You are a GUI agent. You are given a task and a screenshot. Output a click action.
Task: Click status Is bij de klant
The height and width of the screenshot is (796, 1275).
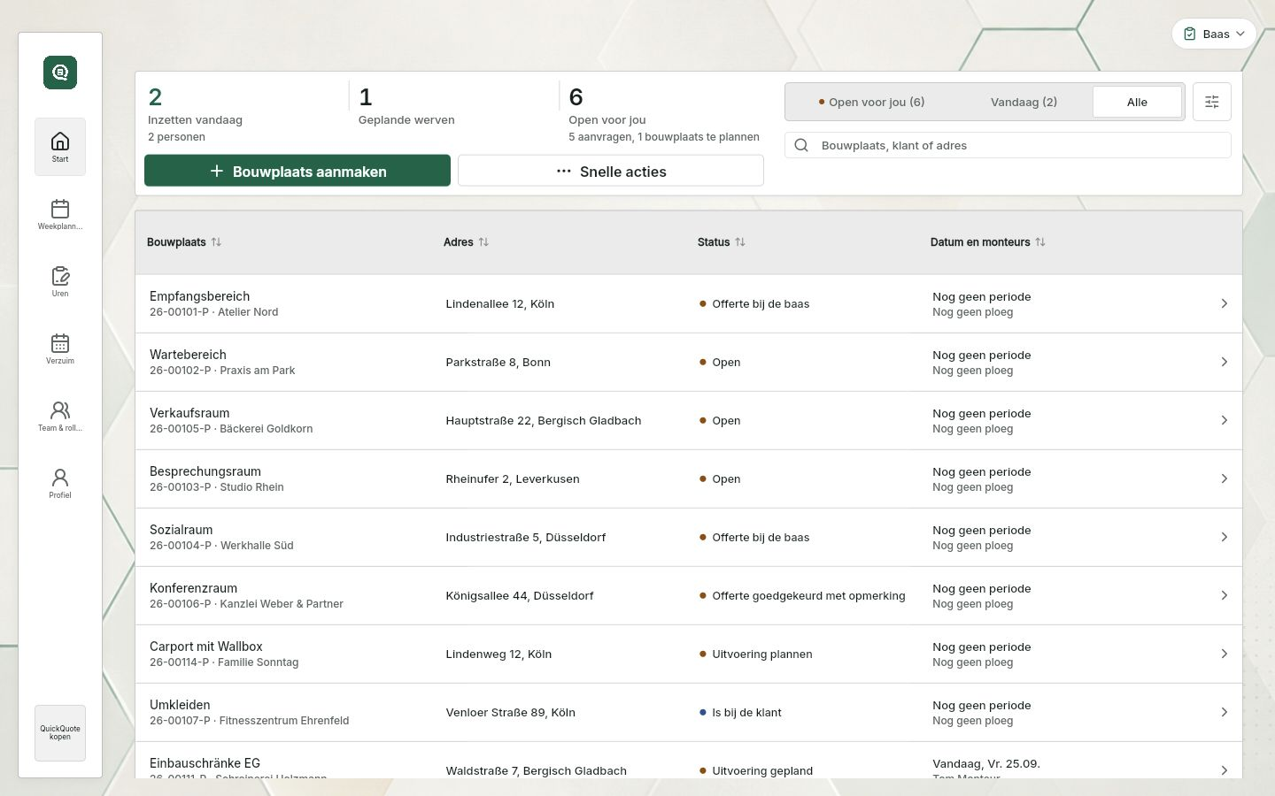[746, 712]
